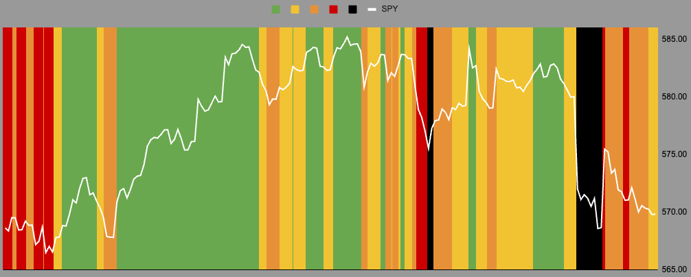
Task: Click the 565.00 axis label
Action: (x=673, y=269)
